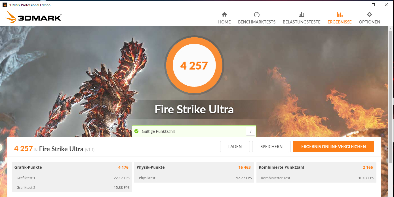
Task: Minimize the 3DMark window
Action: coord(360,5)
